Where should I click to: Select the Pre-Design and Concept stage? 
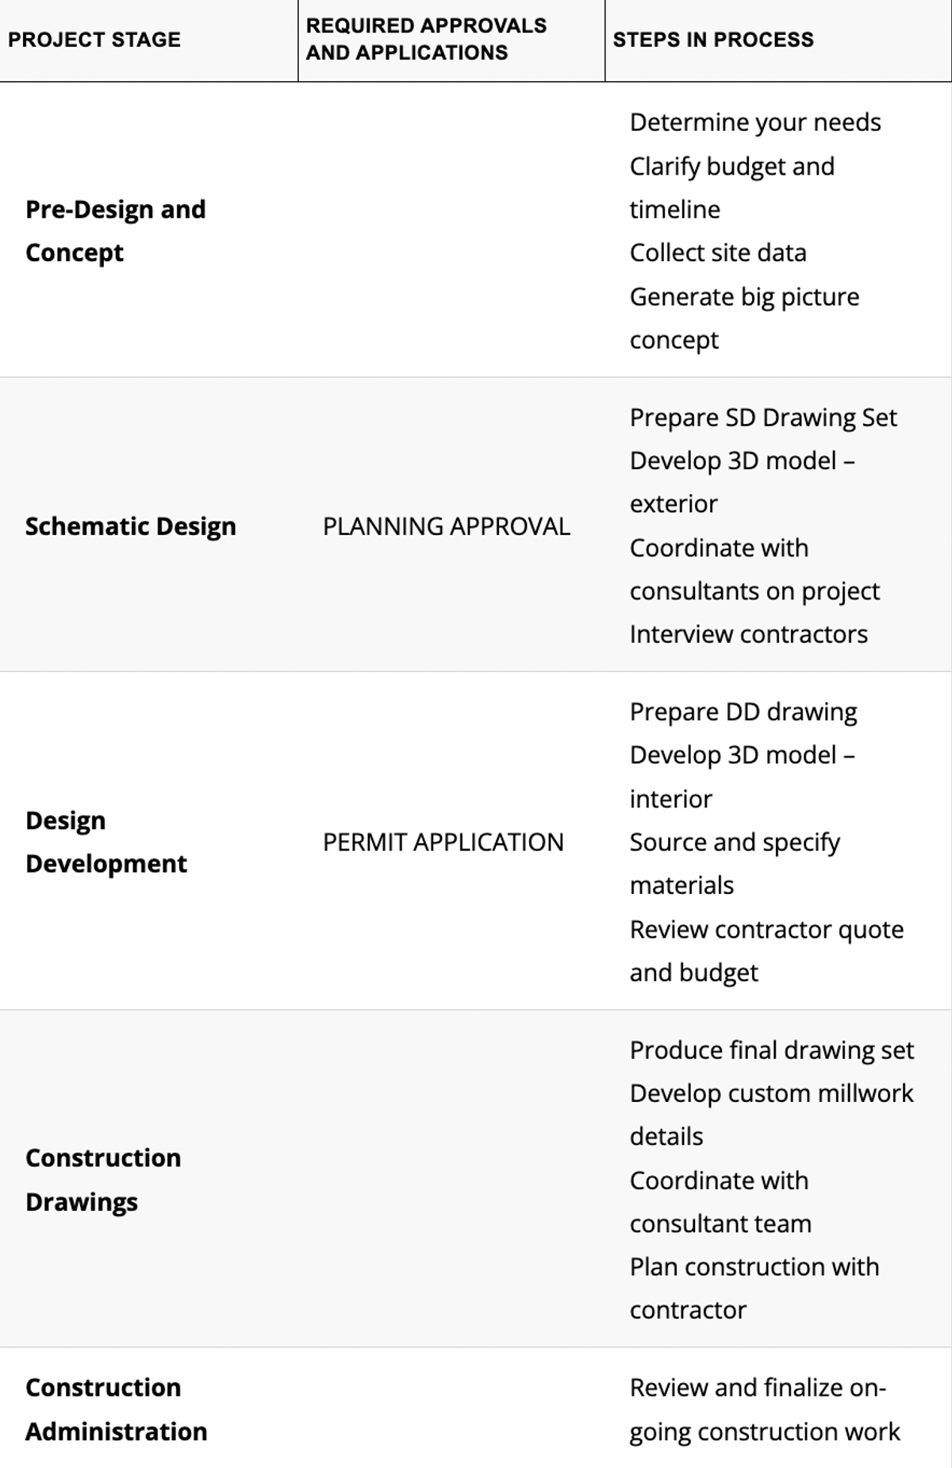point(116,231)
